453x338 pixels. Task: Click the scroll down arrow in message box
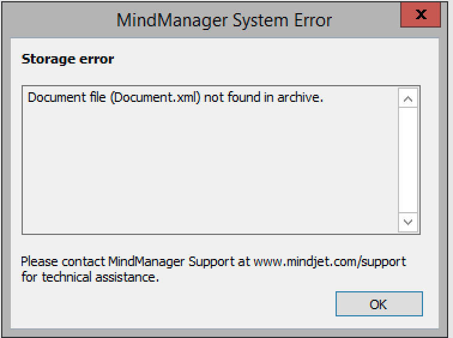(x=408, y=222)
